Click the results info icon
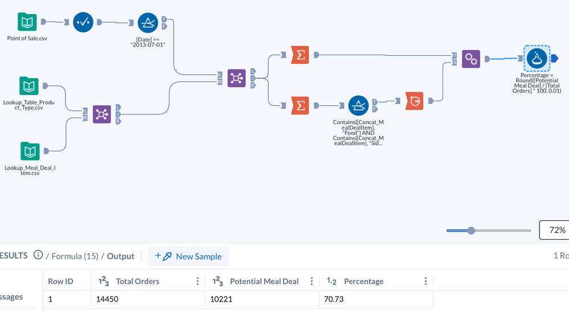This screenshot has width=569, height=313. (x=38, y=255)
